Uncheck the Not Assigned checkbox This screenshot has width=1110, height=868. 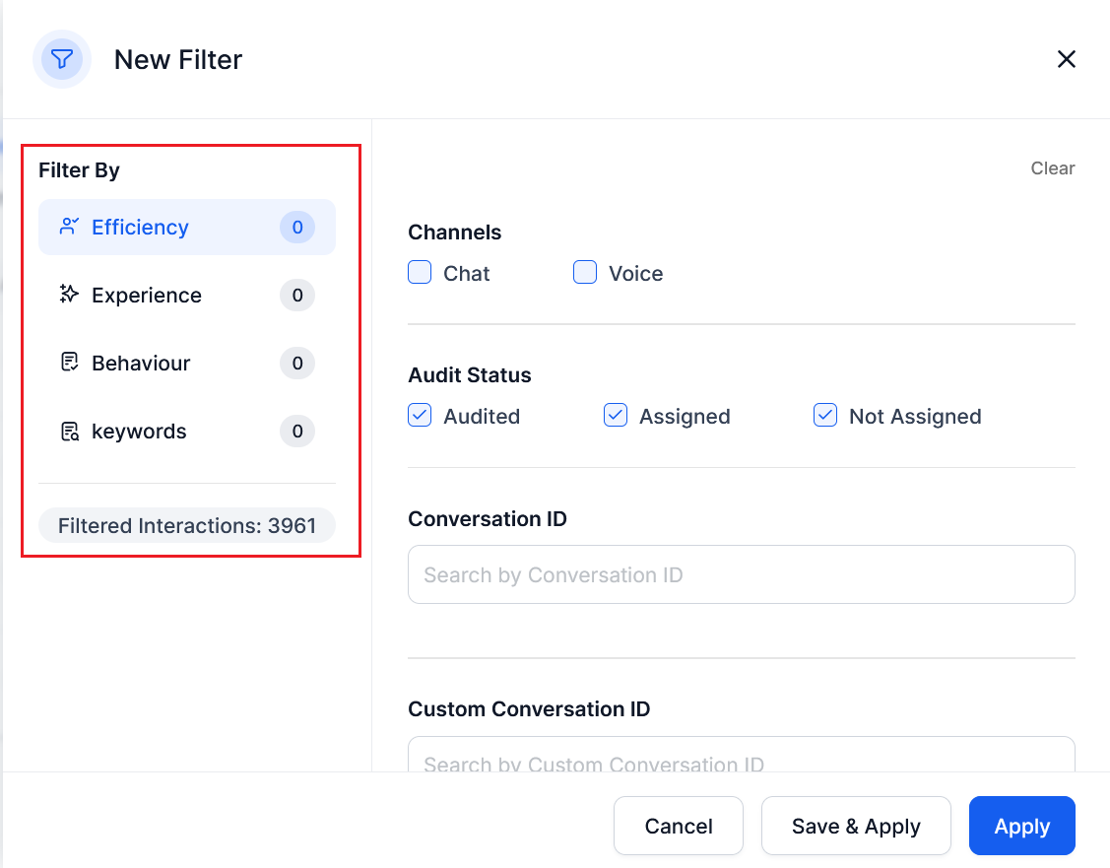(825, 416)
